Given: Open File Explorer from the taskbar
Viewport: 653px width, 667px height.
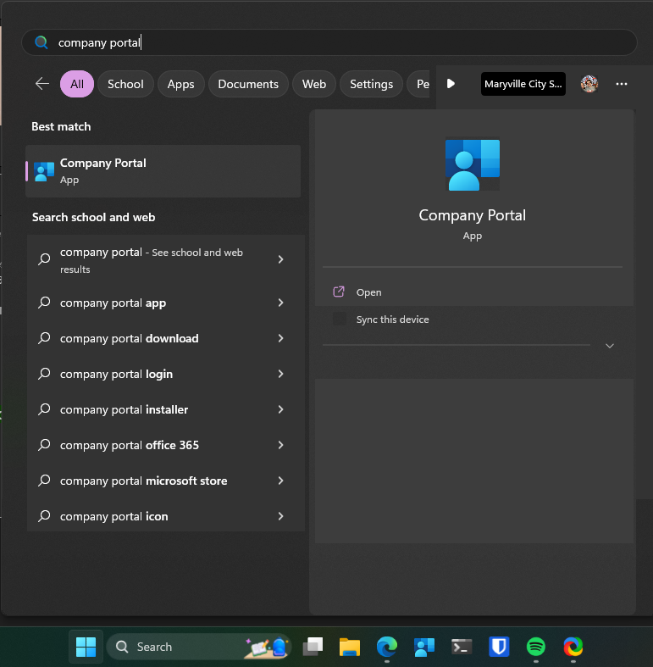Looking at the screenshot, I should tap(350, 647).
